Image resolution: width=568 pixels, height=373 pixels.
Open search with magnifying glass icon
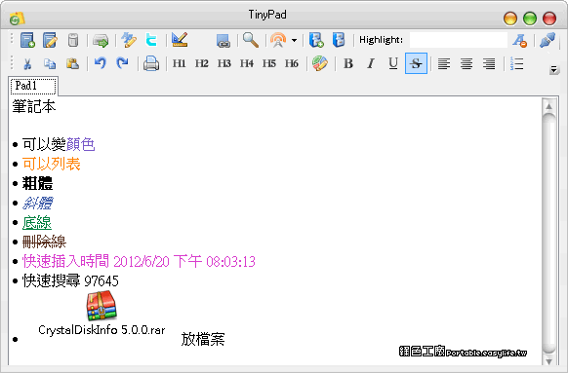(x=251, y=40)
